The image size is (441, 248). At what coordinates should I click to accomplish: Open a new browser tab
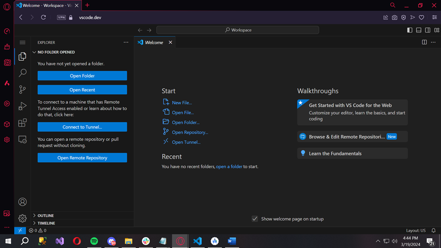click(x=87, y=5)
